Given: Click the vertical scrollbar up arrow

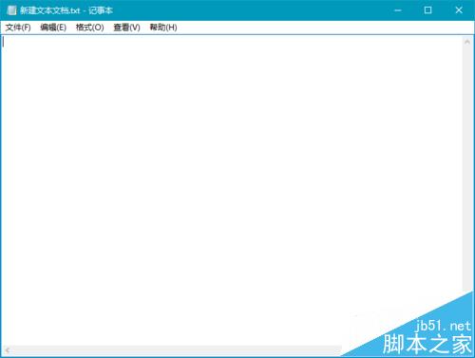Looking at the screenshot, I should coord(467,42).
